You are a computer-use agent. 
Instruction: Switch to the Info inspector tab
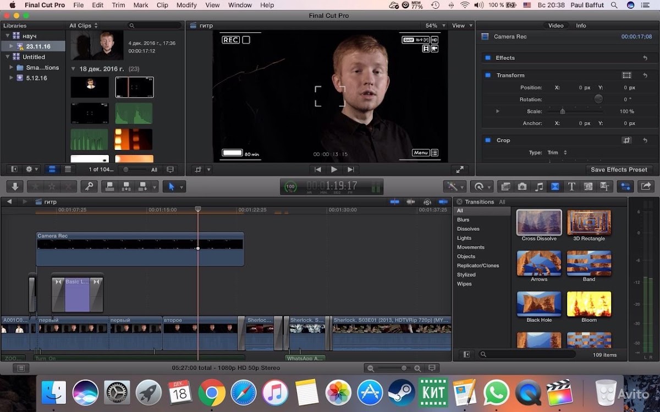(581, 25)
